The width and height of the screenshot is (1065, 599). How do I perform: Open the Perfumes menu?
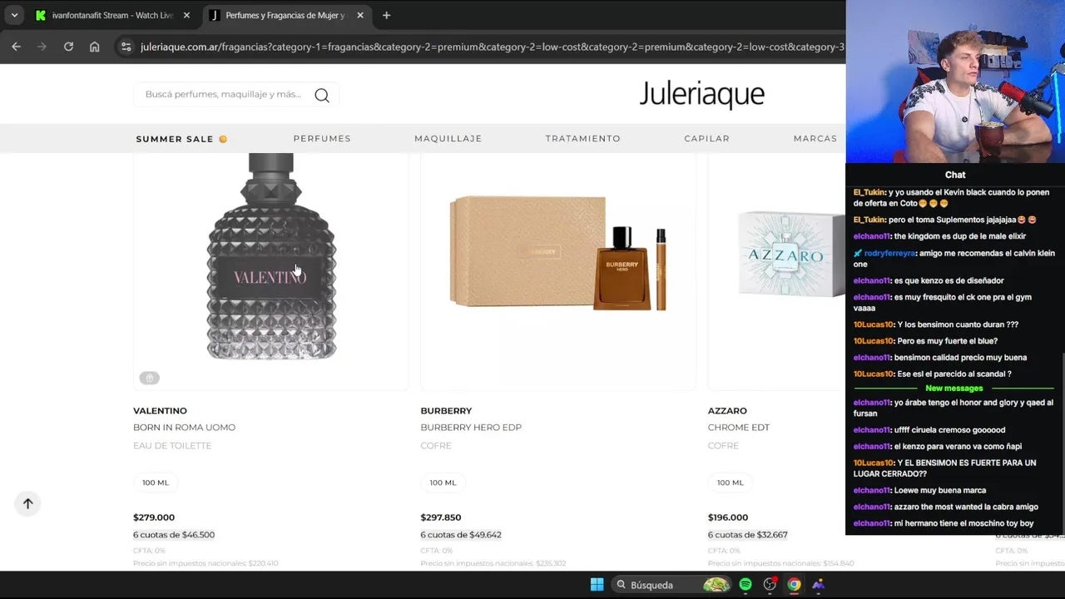point(322,138)
